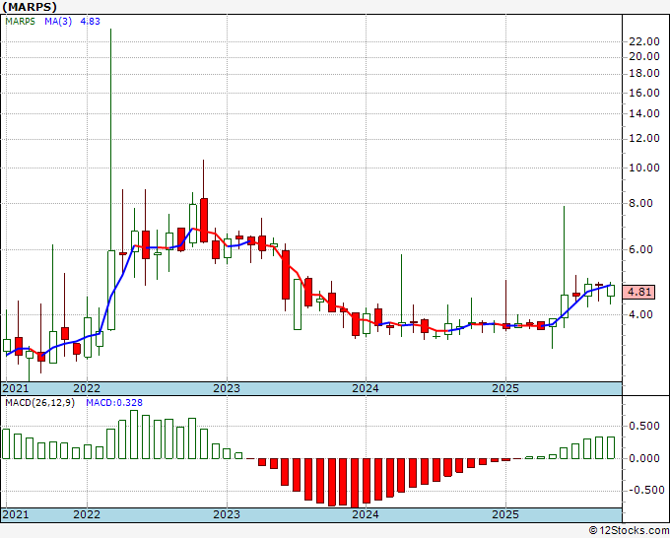Viewport: 670px width, 538px height.
Task: Click the 12.00 price axis label
Action: point(644,138)
